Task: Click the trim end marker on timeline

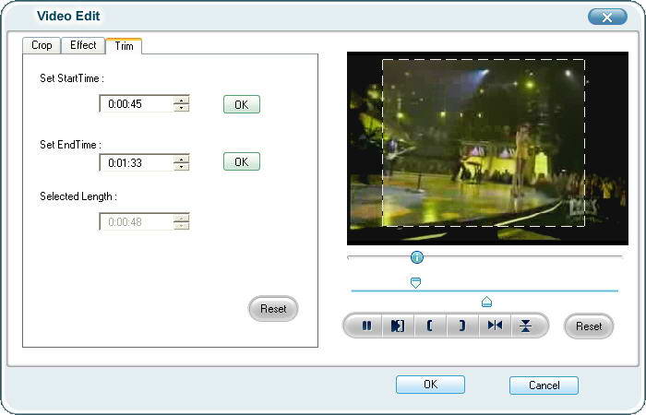Action: pos(486,302)
